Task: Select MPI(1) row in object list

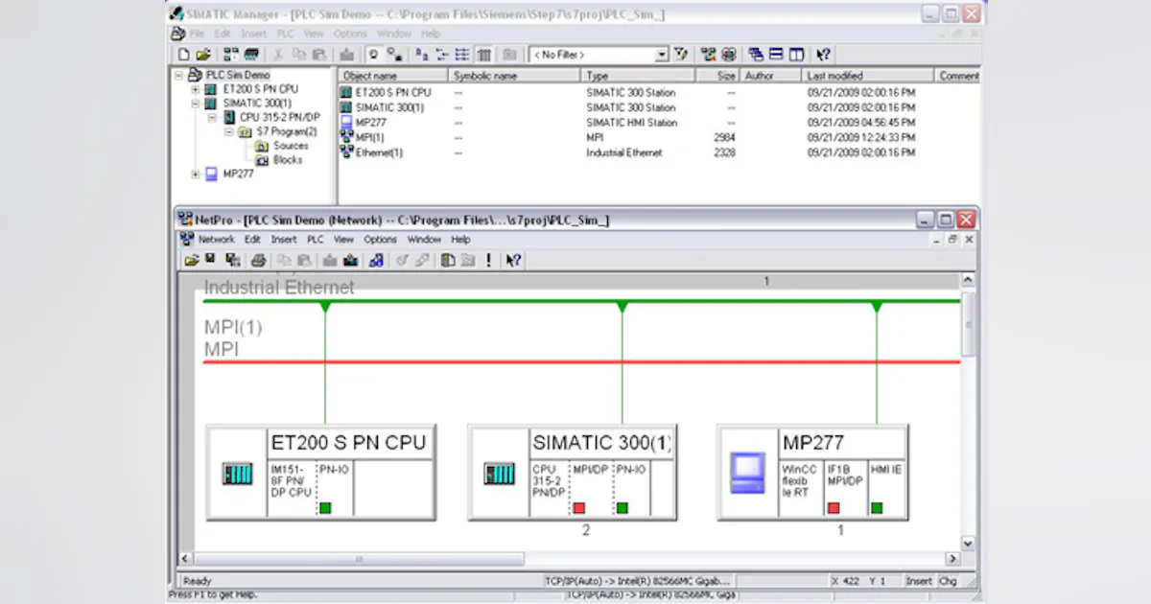Action: (x=660, y=137)
